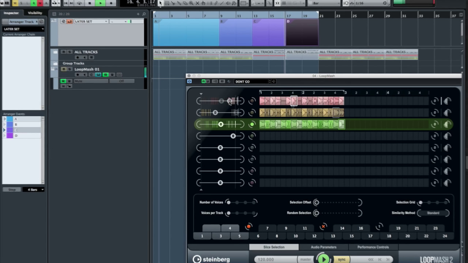Viewport: 468px width, 263px height.
Task: Toggle the Snap on/off icon
Action: tap(277, 3)
